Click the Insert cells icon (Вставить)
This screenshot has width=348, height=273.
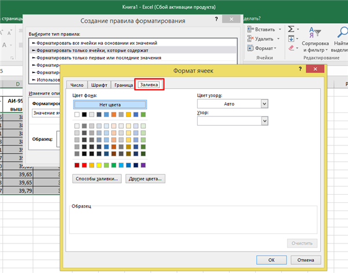point(251,30)
